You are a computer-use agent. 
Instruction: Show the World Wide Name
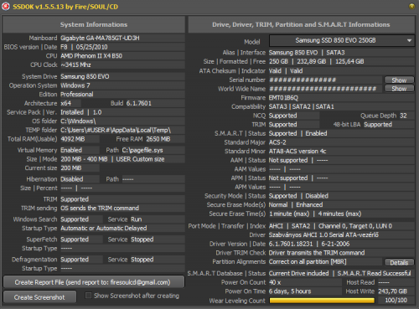point(399,89)
